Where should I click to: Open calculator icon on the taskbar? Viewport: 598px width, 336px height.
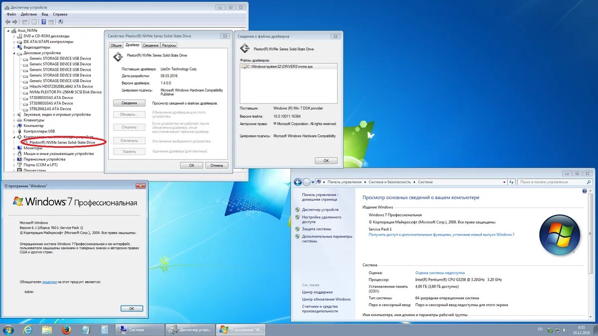[x=104, y=330]
